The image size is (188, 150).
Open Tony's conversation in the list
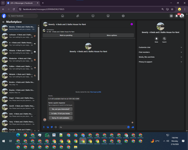(x=19, y=123)
